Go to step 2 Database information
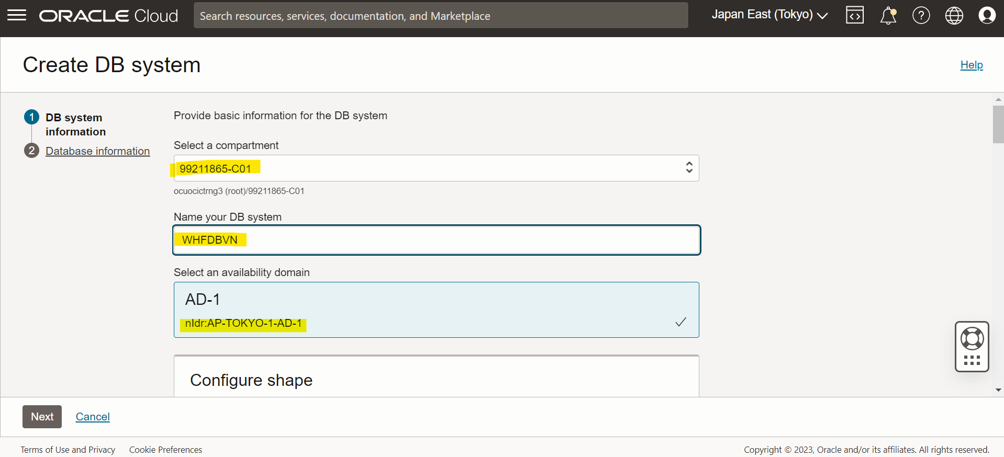1004x457 pixels. click(x=97, y=151)
